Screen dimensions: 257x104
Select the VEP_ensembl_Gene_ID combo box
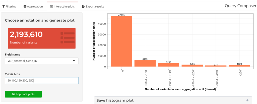(42, 61)
